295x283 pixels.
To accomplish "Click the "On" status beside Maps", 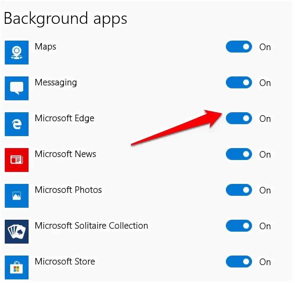I will click(265, 47).
